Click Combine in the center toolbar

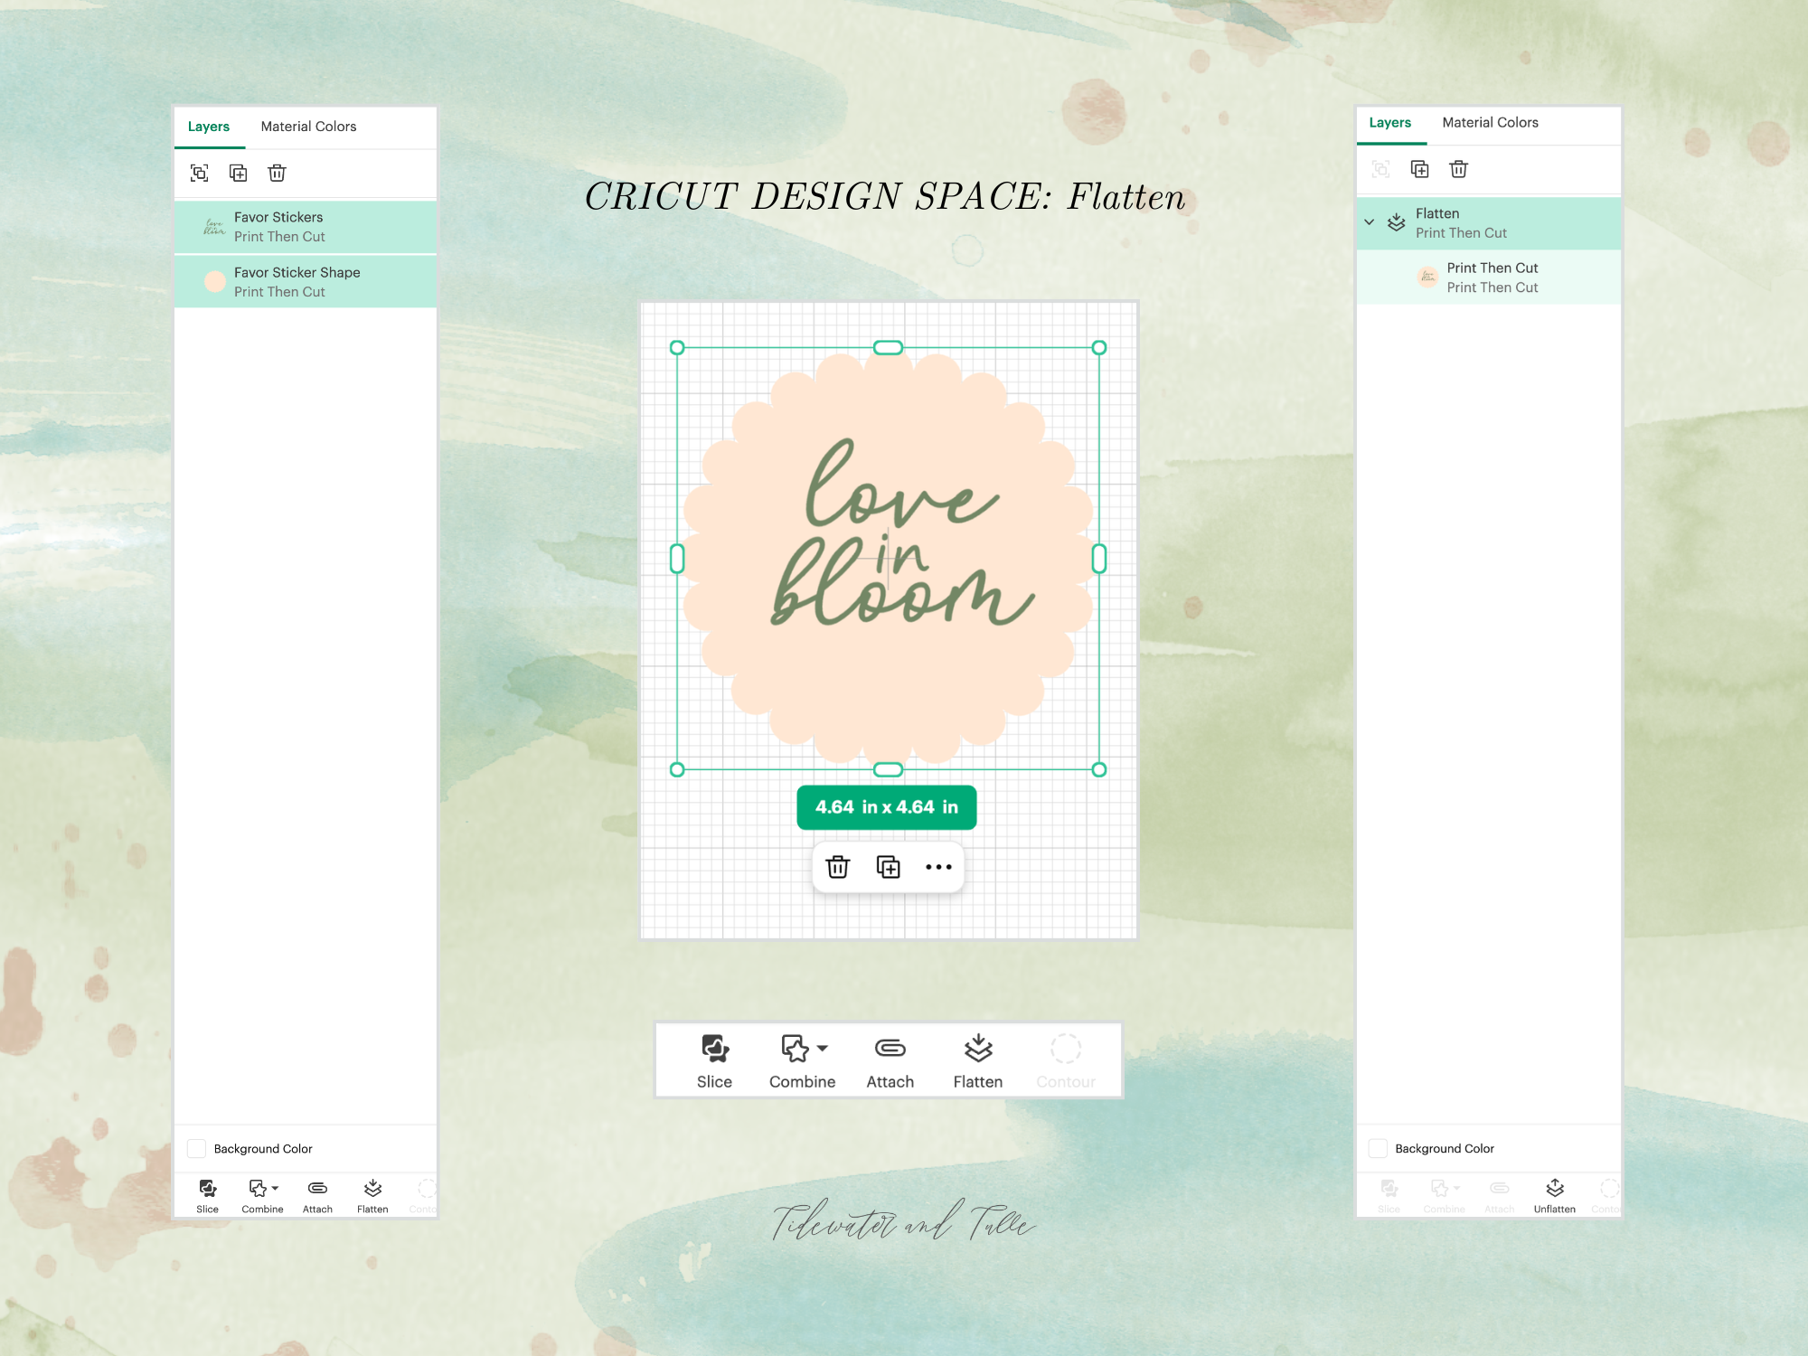[802, 1061]
